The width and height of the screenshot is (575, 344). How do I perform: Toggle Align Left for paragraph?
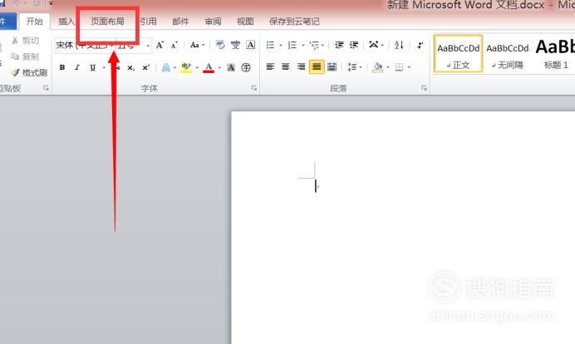[270, 66]
